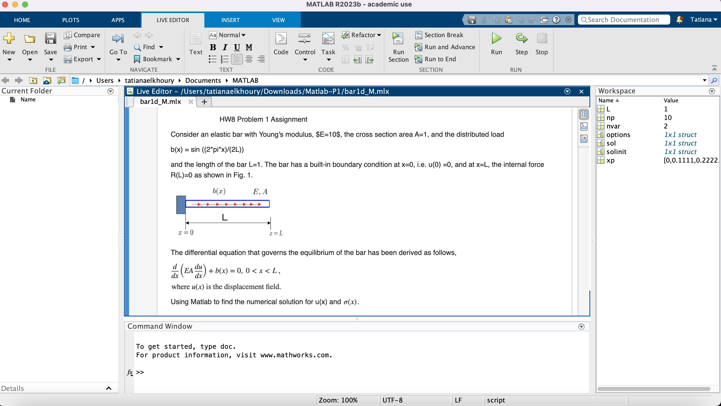This screenshot has height=406, width=721.
Task: Show output on right view icon
Action: pos(584,114)
